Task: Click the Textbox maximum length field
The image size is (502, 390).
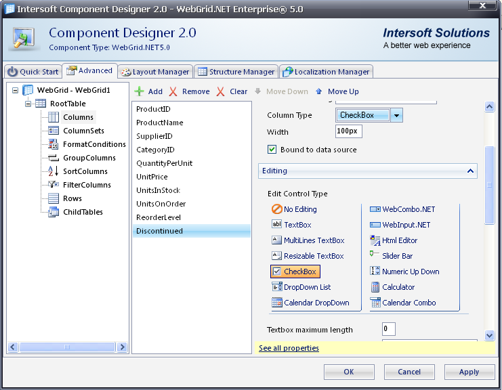Action: click(389, 329)
